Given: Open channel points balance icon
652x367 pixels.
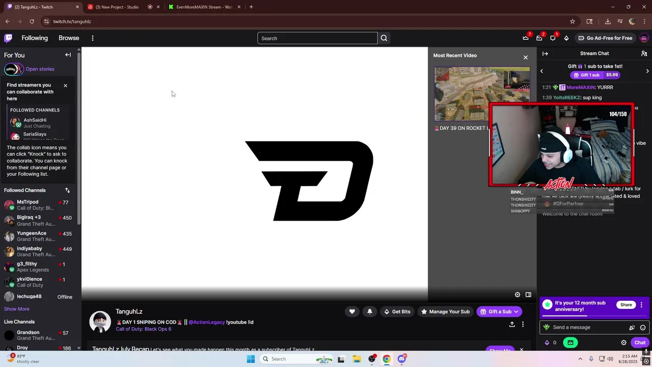Looking at the screenshot, I should tap(551, 343).
